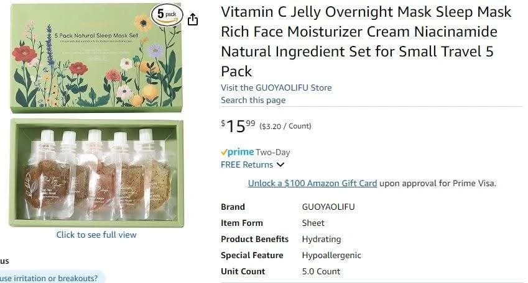Click the 5 pack badge on image
Screen dimensions: 528x283
point(167,15)
